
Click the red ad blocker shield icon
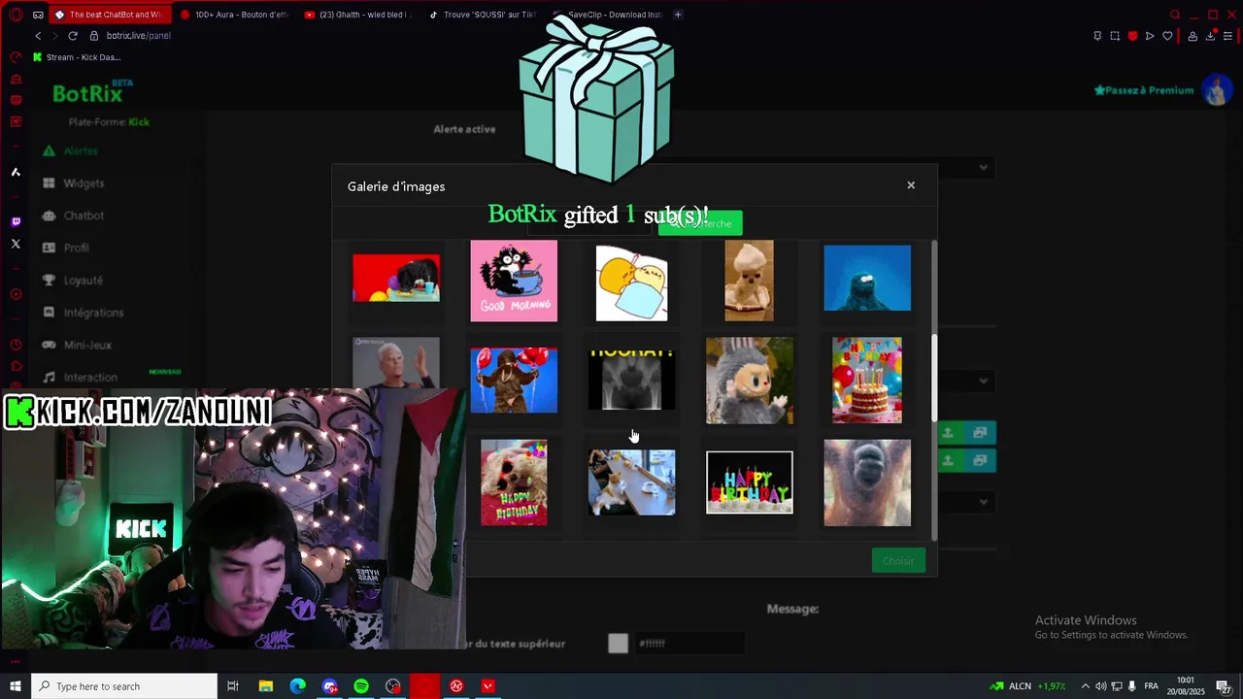click(x=1132, y=36)
